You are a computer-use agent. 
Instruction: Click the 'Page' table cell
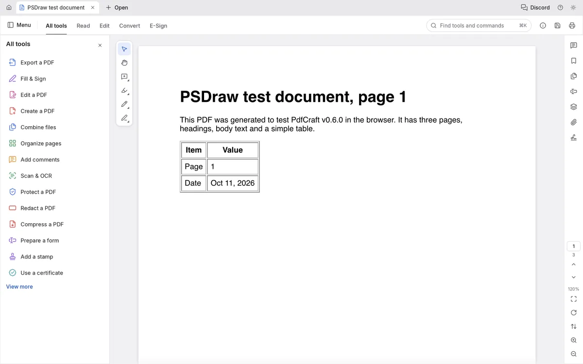point(193,166)
